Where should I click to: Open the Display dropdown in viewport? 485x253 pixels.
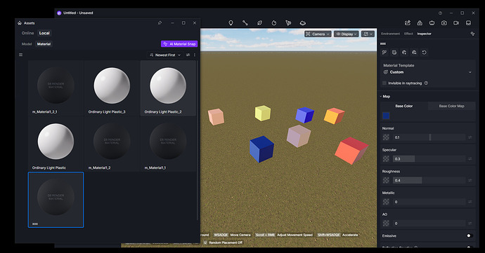pos(346,34)
